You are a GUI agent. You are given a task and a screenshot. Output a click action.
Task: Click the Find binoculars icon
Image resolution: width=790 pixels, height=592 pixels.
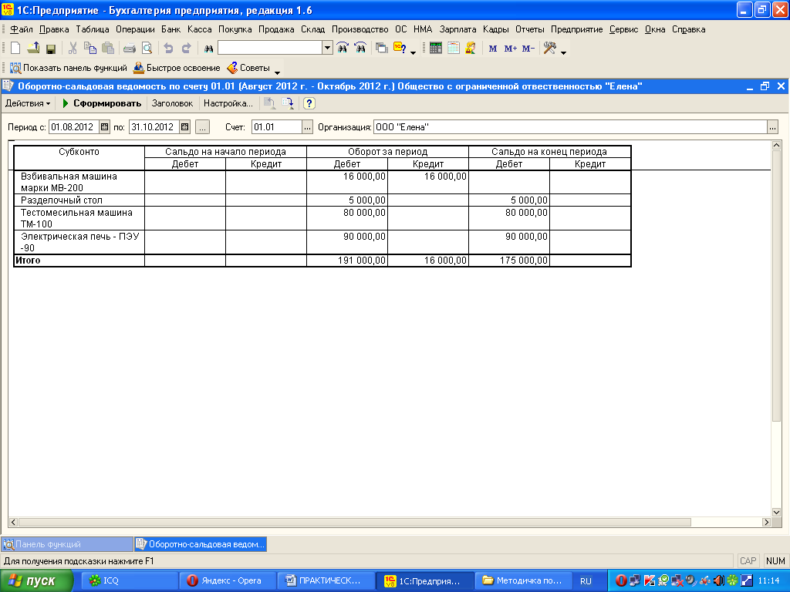point(208,49)
